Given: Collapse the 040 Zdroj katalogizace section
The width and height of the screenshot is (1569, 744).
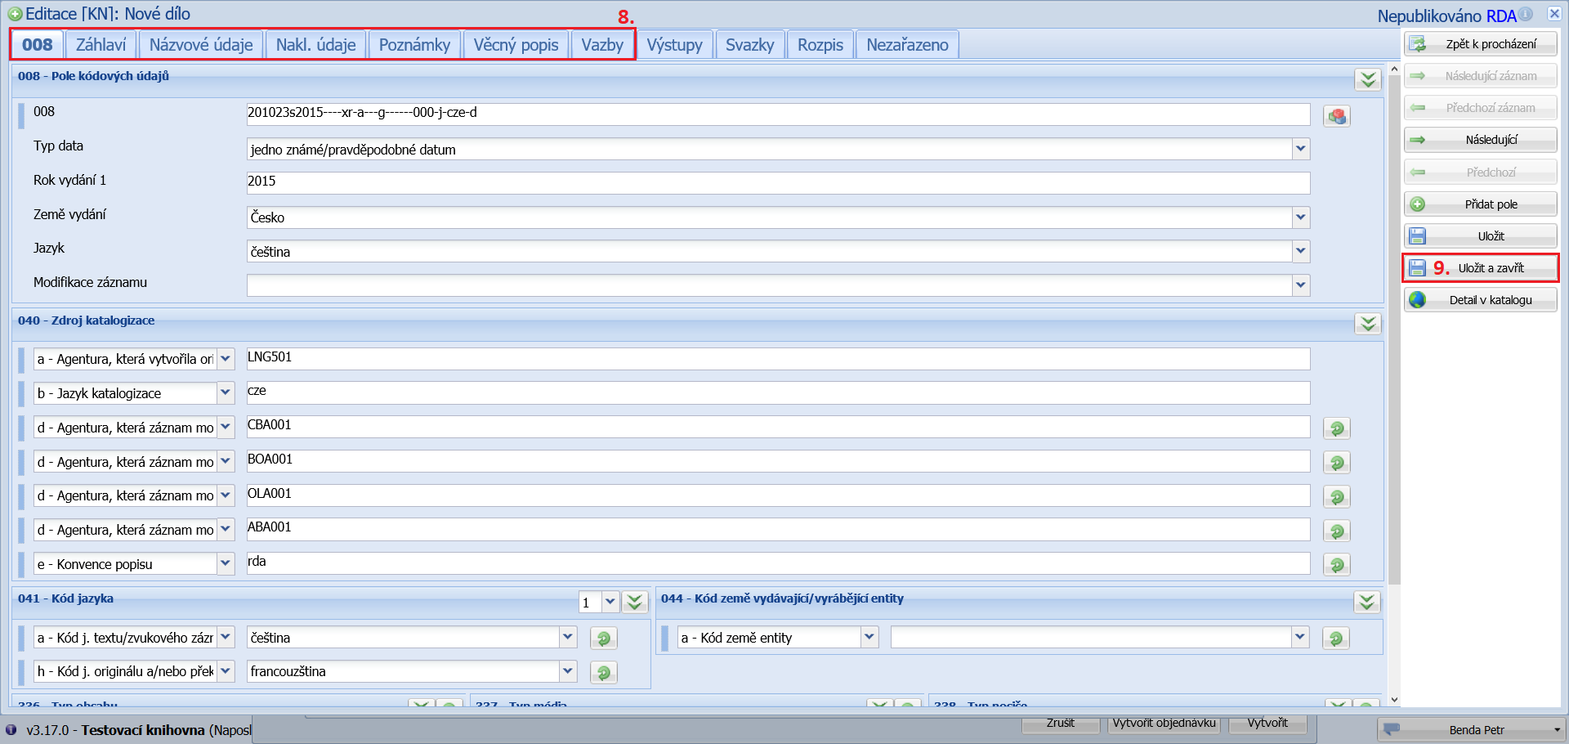Looking at the screenshot, I should 1368,324.
